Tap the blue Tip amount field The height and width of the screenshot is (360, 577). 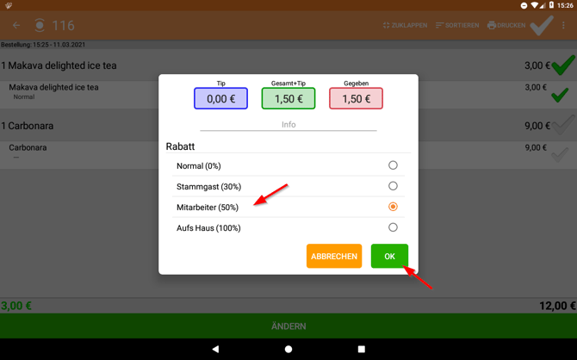coord(220,99)
